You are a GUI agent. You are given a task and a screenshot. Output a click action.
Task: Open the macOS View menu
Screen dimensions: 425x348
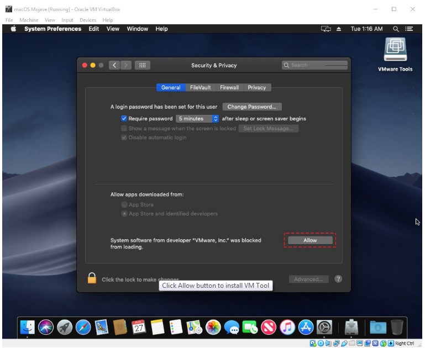tap(113, 29)
